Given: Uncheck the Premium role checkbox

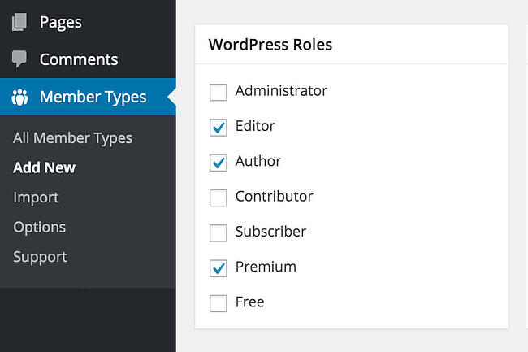Looking at the screenshot, I should coord(219,268).
